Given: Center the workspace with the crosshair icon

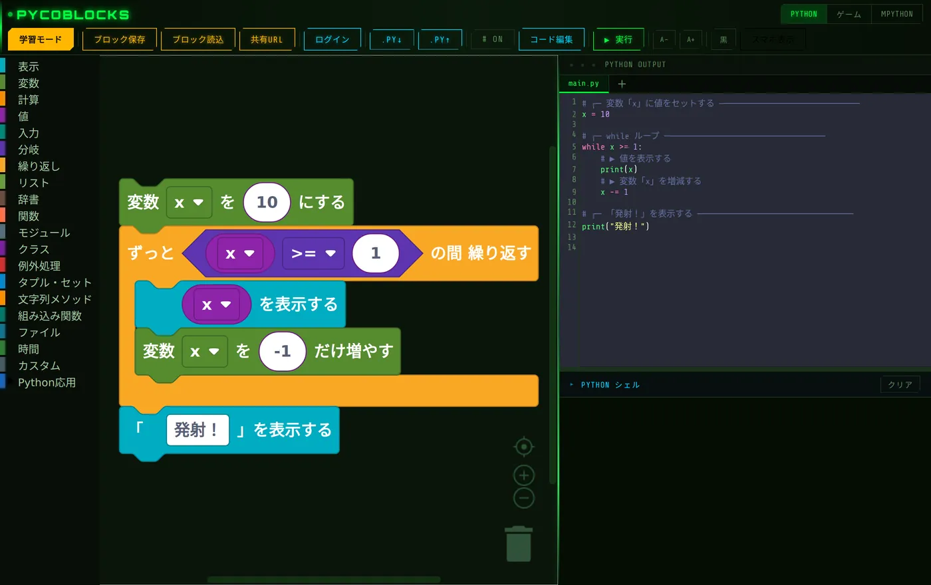Looking at the screenshot, I should [524, 447].
